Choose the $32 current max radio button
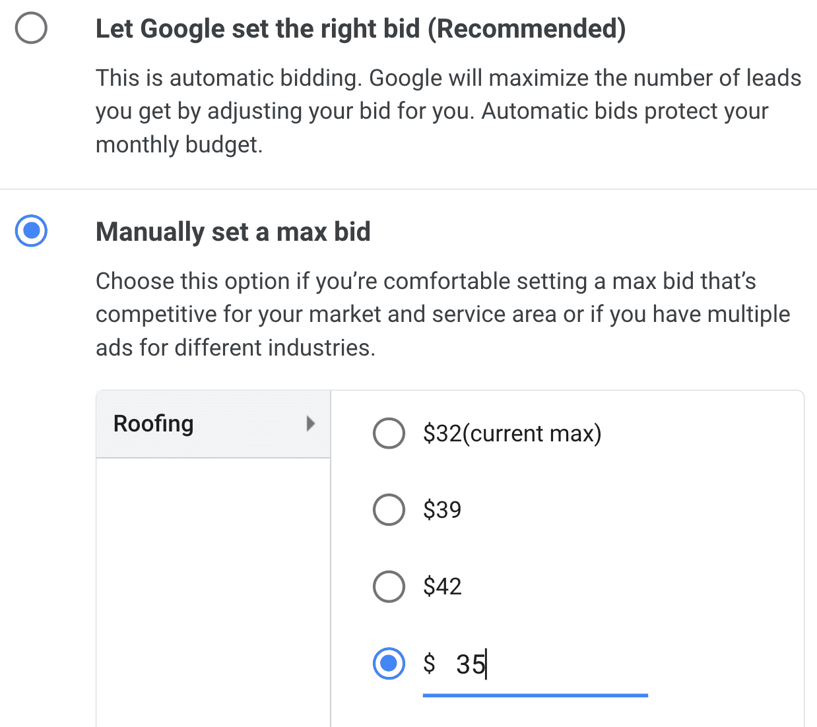This screenshot has height=727, width=817. coord(389,433)
